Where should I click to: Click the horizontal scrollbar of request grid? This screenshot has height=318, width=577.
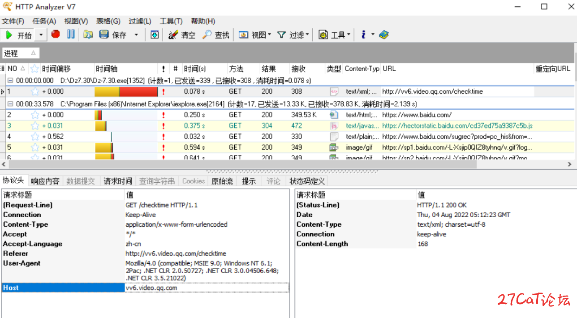tap(242, 164)
